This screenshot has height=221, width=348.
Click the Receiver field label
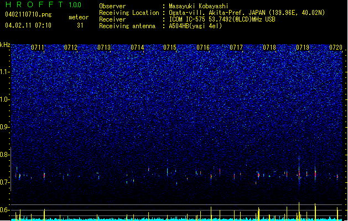[x=112, y=19]
